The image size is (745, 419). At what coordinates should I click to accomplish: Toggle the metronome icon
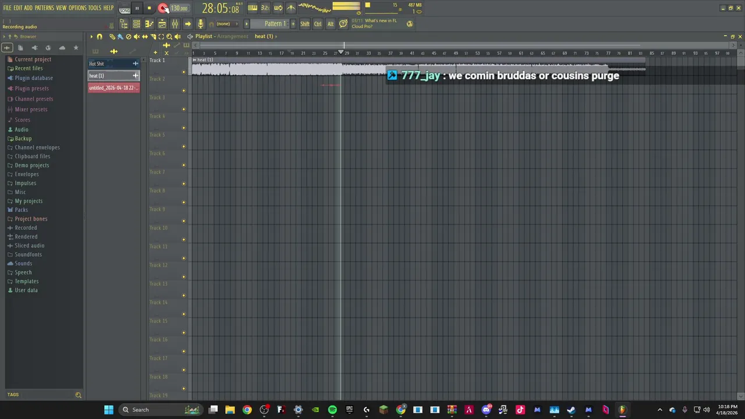tap(290, 8)
